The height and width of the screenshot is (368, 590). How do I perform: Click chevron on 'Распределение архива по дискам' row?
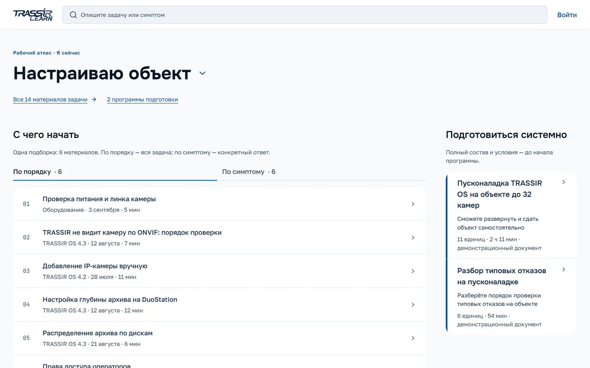pos(413,338)
